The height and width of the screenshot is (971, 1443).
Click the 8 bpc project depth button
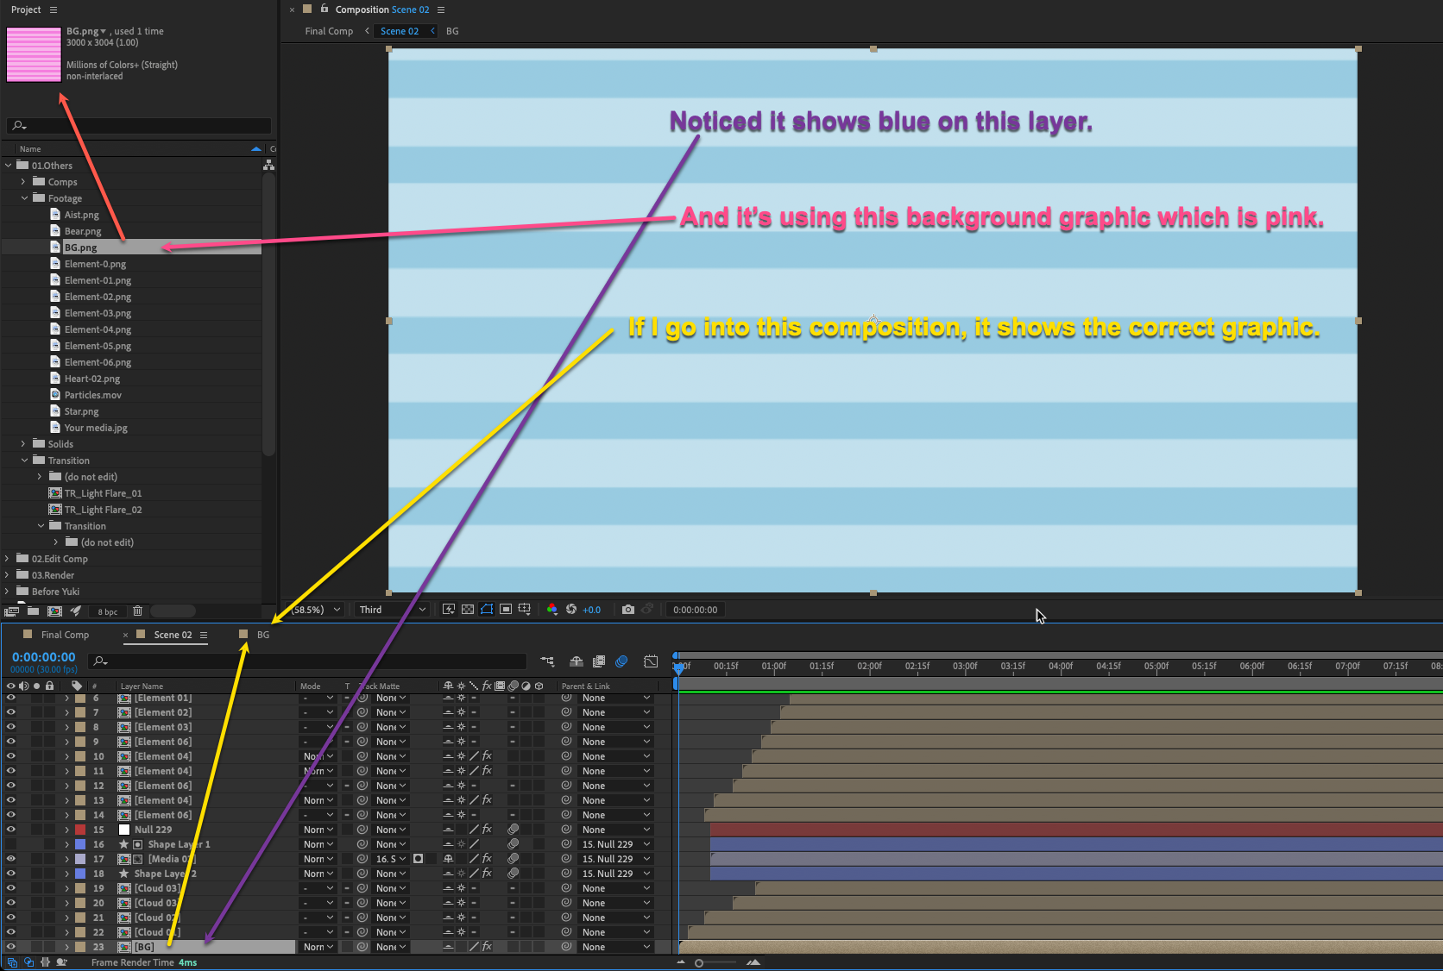tap(107, 611)
